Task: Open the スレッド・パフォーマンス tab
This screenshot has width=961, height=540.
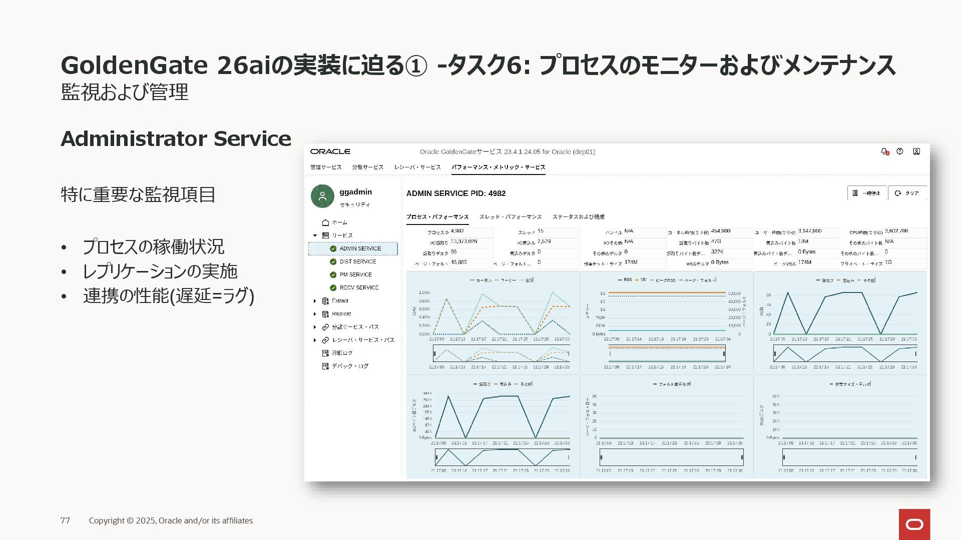Action: 510,217
